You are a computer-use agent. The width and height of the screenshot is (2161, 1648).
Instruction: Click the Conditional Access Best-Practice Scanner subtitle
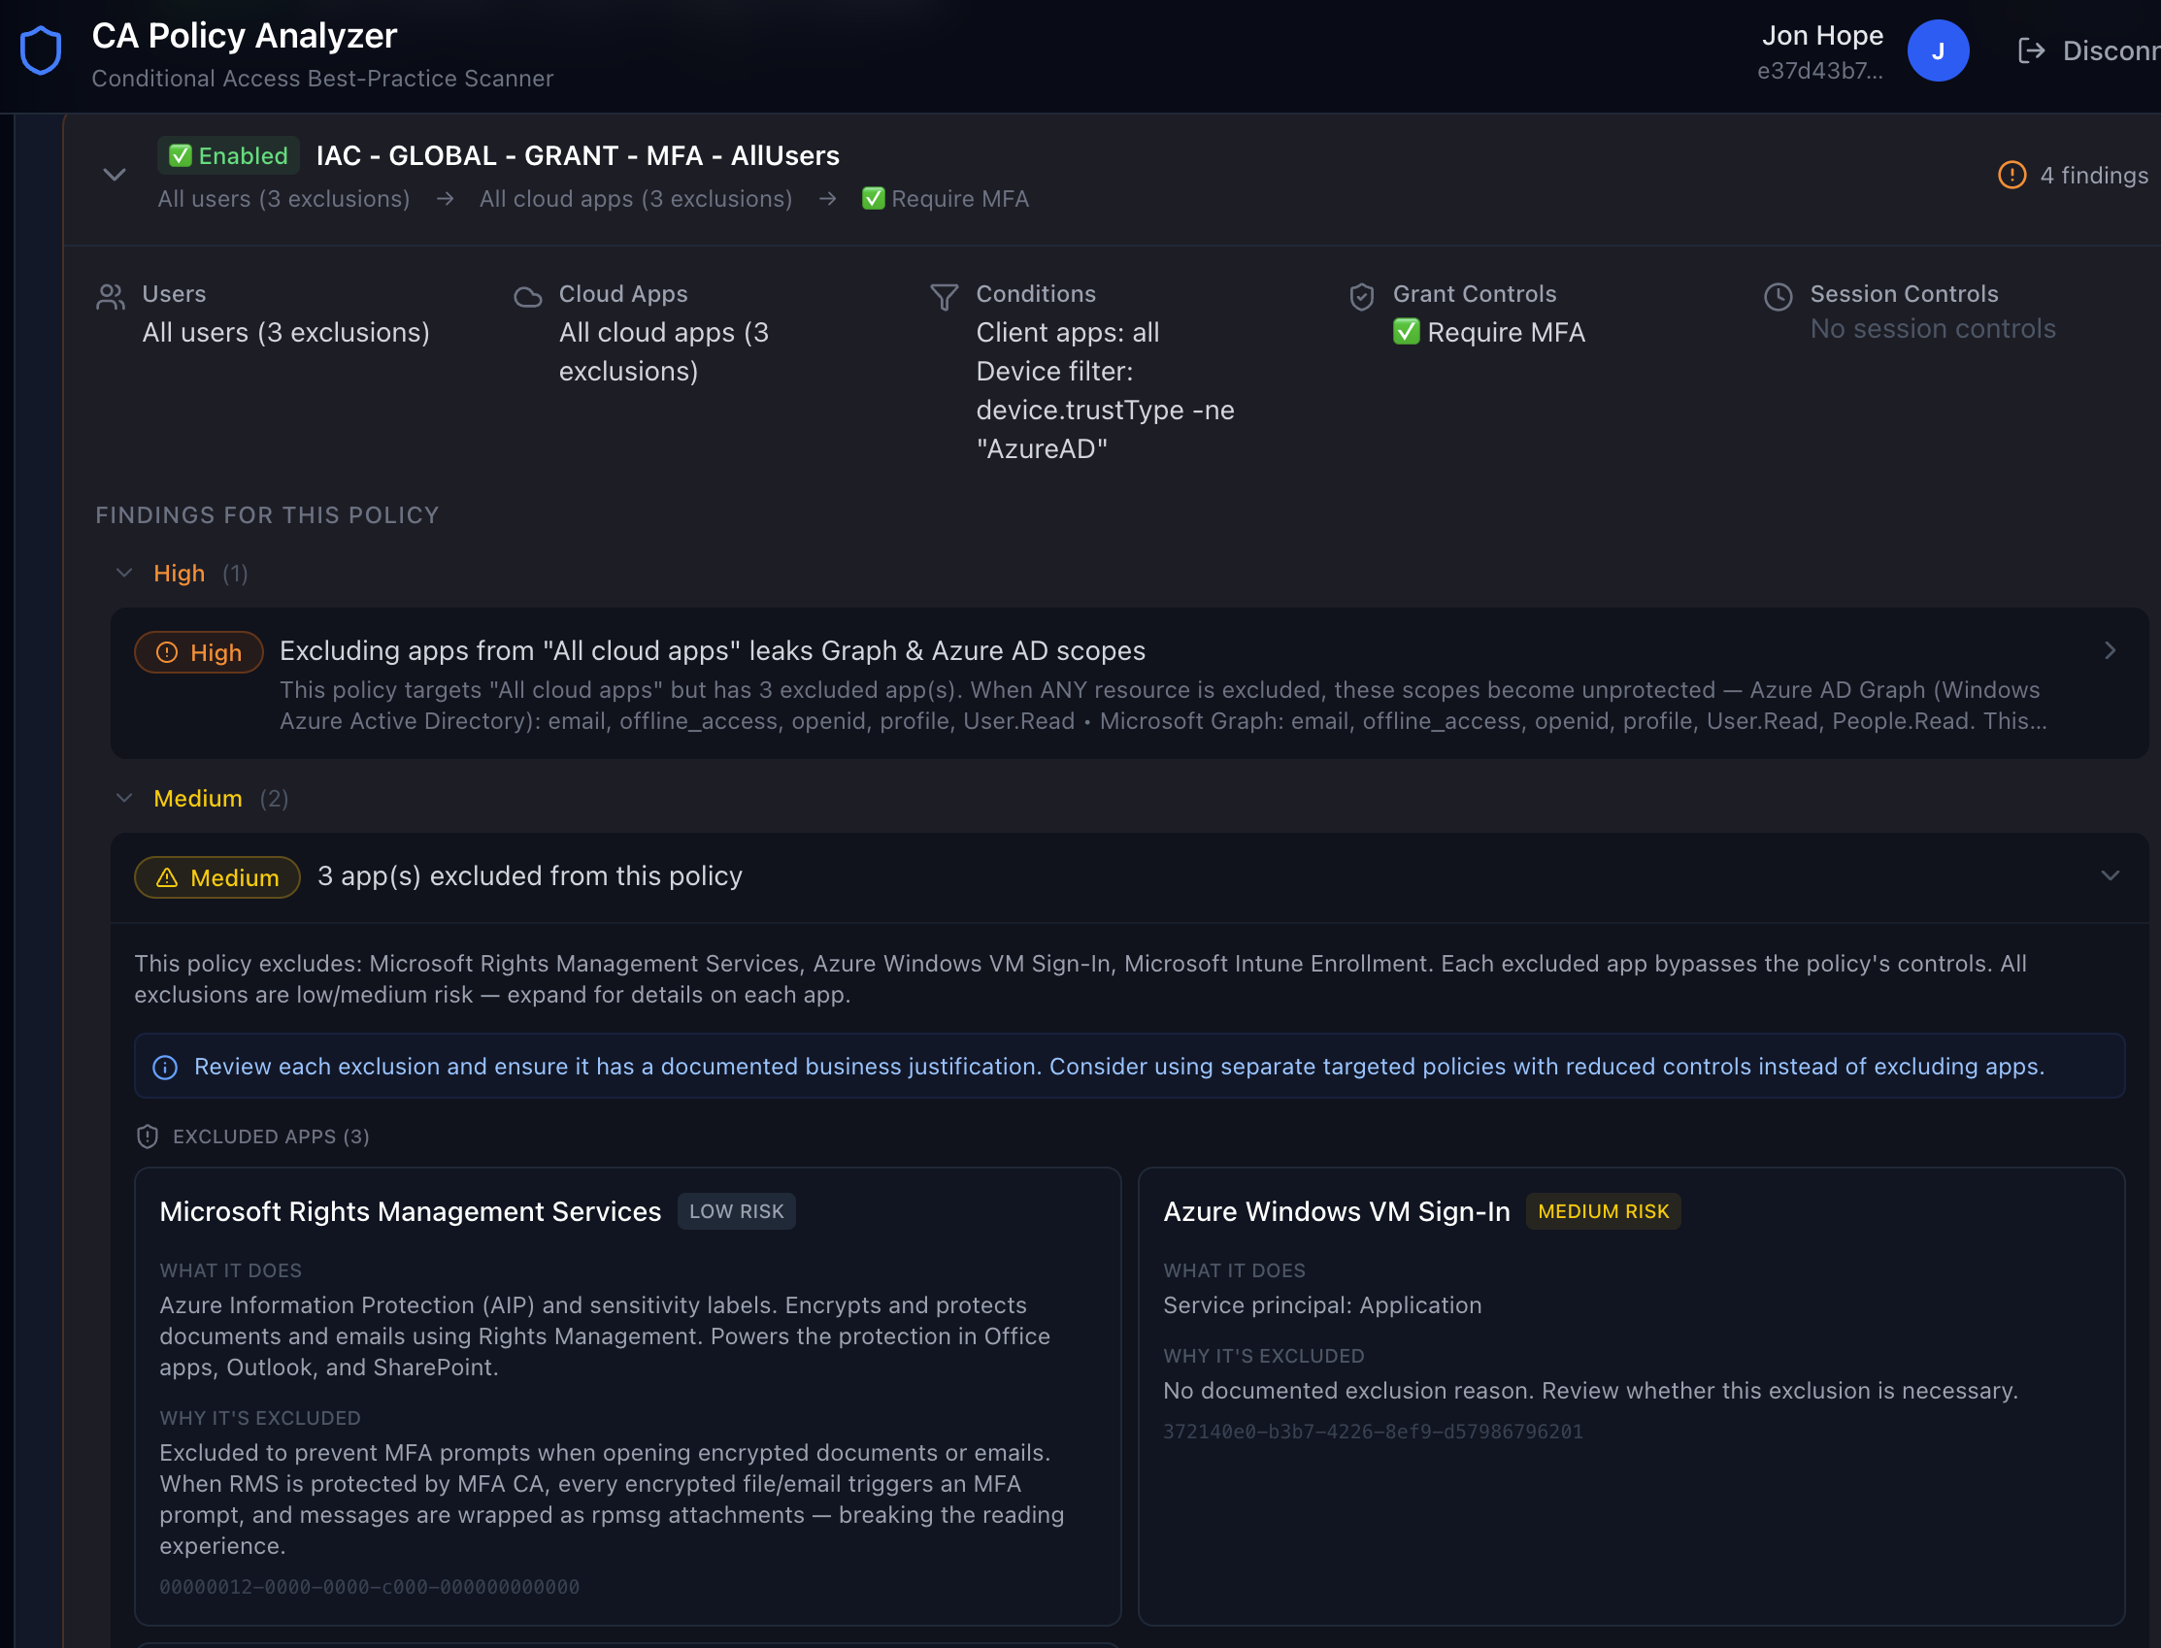pyautogui.click(x=322, y=78)
